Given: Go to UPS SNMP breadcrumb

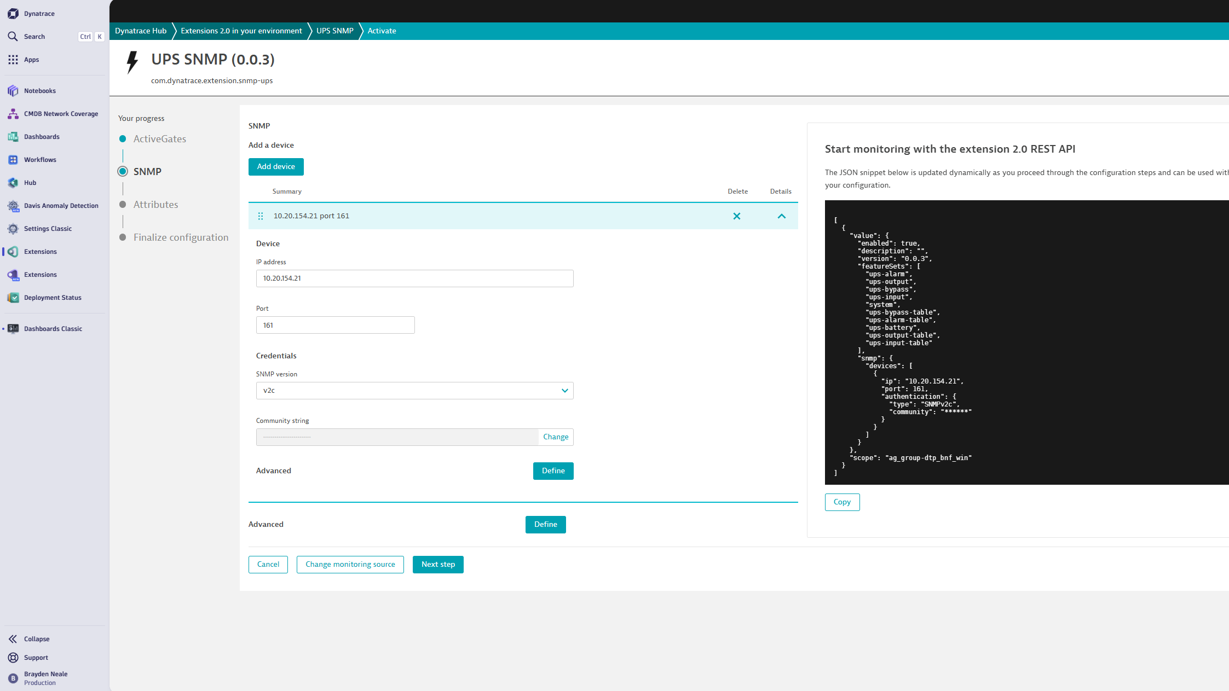Looking at the screenshot, I should click(335, 31).
